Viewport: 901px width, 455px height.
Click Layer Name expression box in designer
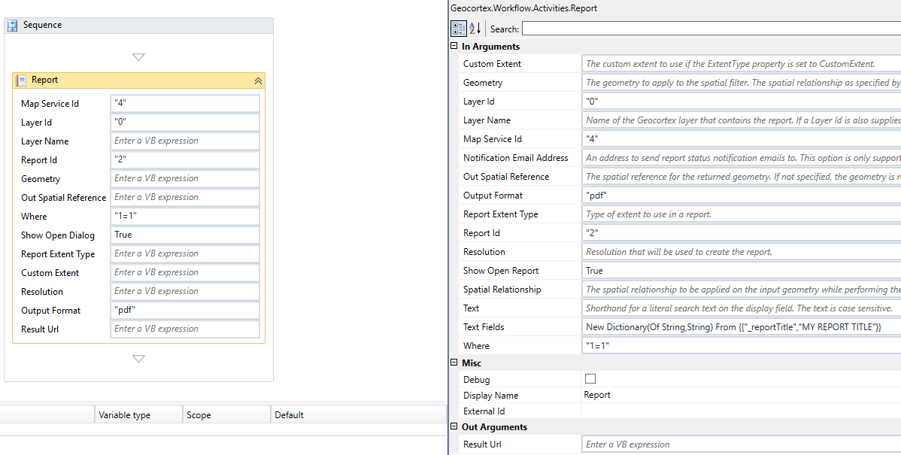point(185,141)
